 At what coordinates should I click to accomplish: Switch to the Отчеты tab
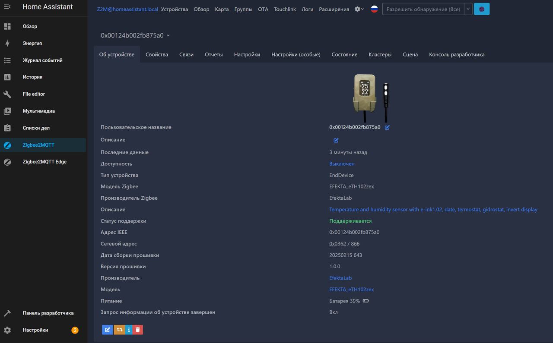pos(214,54)
